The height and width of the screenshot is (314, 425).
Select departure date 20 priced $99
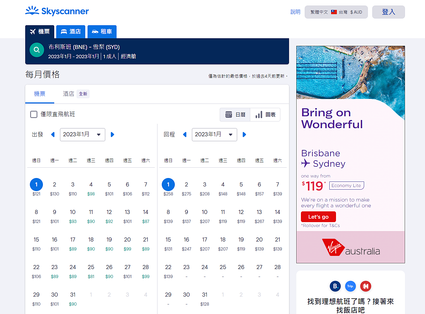tap(127, 244)
